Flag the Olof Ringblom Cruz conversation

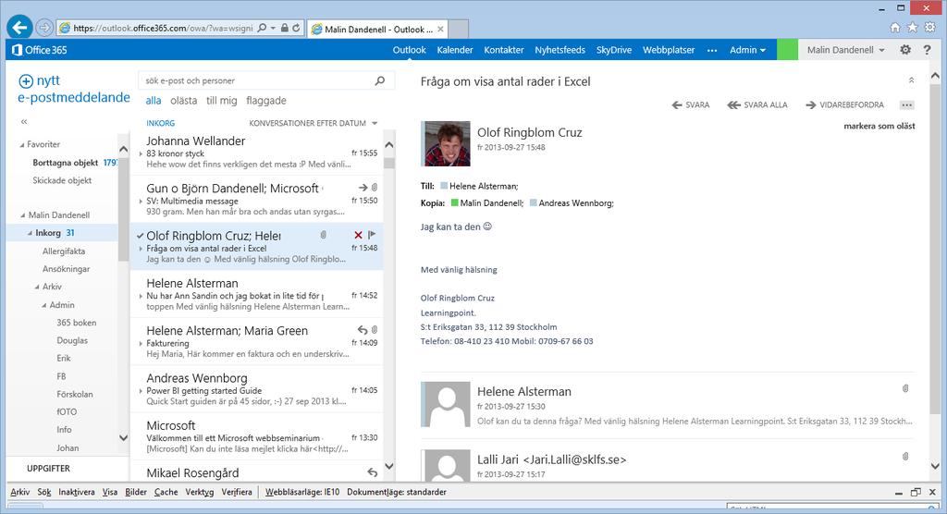click(372, 235)
